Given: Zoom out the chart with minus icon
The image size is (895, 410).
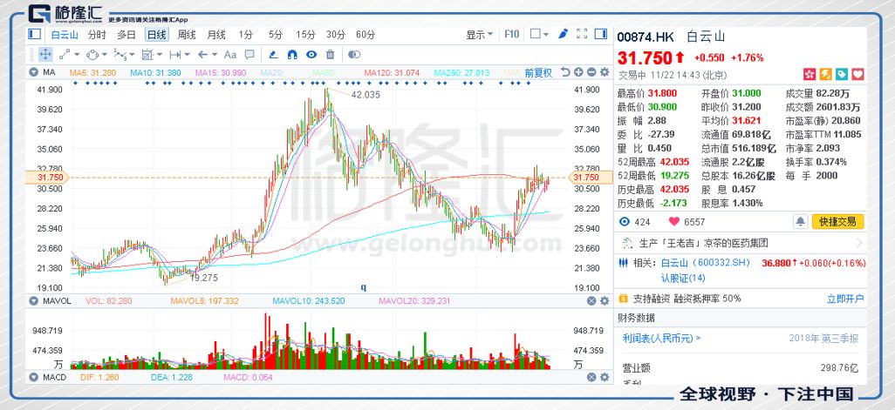Looking at the screenshot, I should pos(591,72).
